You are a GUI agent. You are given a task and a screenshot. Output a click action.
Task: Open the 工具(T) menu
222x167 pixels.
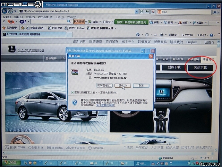59,17
